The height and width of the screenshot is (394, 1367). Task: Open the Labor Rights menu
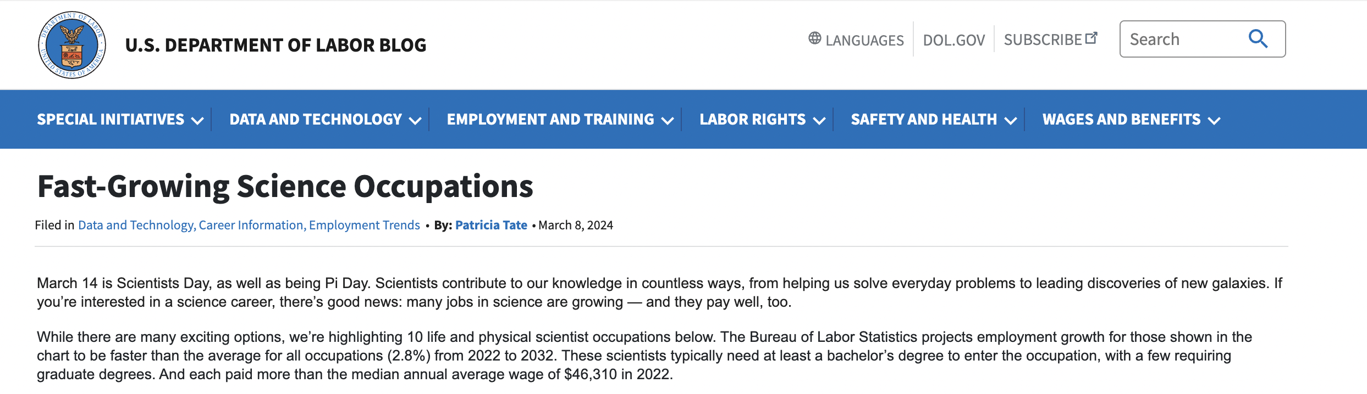click(752, 120)
